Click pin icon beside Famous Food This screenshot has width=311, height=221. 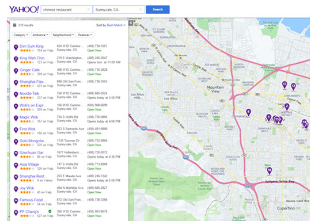(16, 201)
